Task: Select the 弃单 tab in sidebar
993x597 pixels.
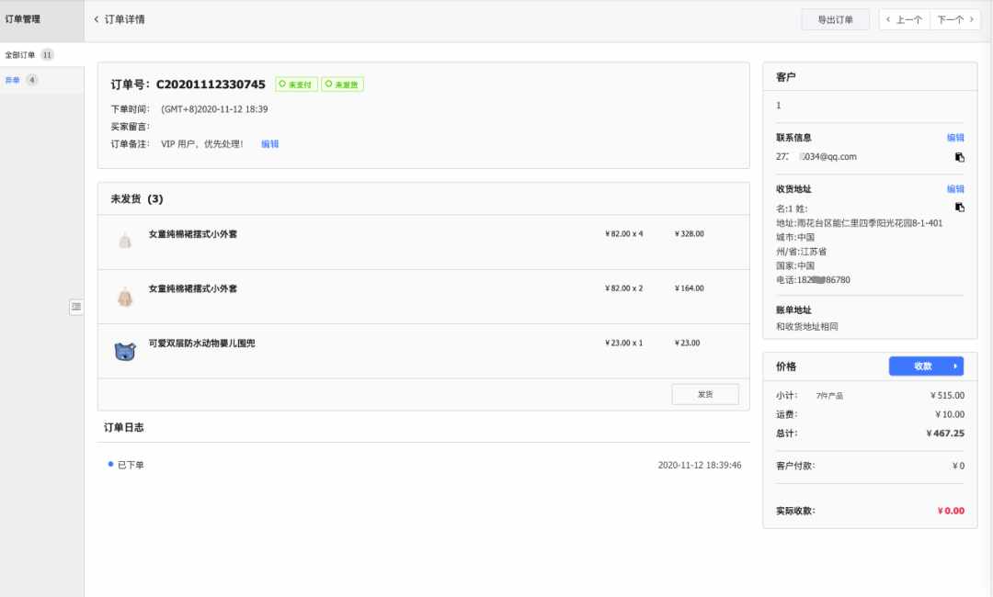Action: point(21,80)
